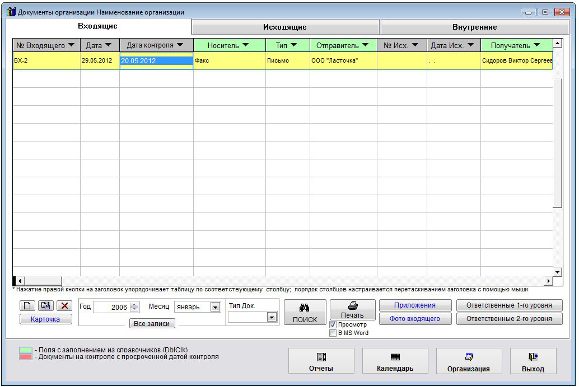The image size is (579, 387).
Task: Click the Отправитель column header arrow
Action: [x=366, y=45]
